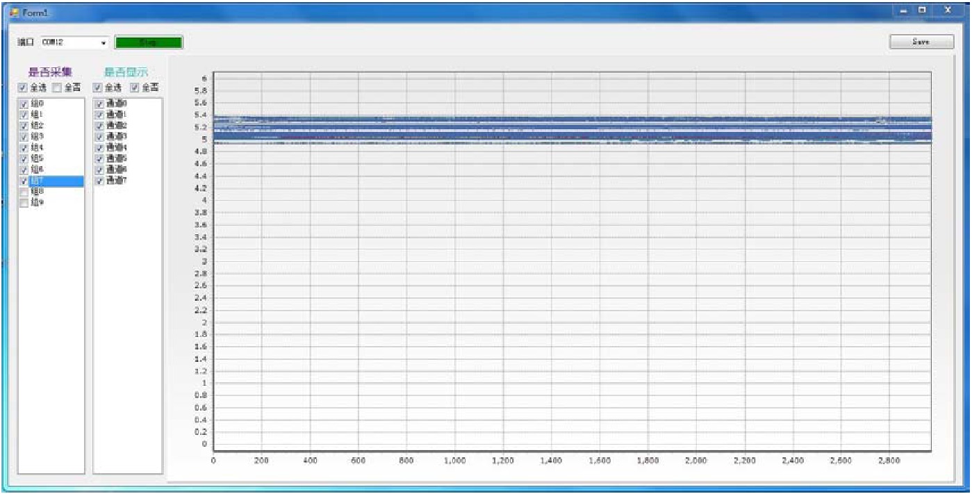Uncheck 组2 in the acquisition list
972x494 pixels.
click(x=24, y=126)
